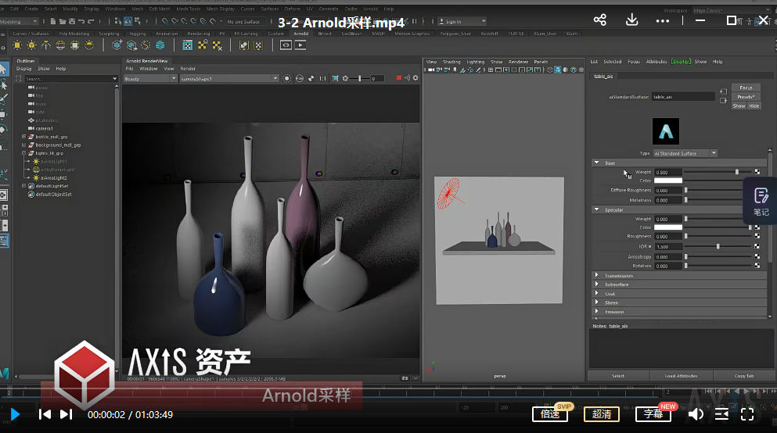Open the playlist icon in player bar
This screenshot has width=777, height=433.
(x=721, y=414)
